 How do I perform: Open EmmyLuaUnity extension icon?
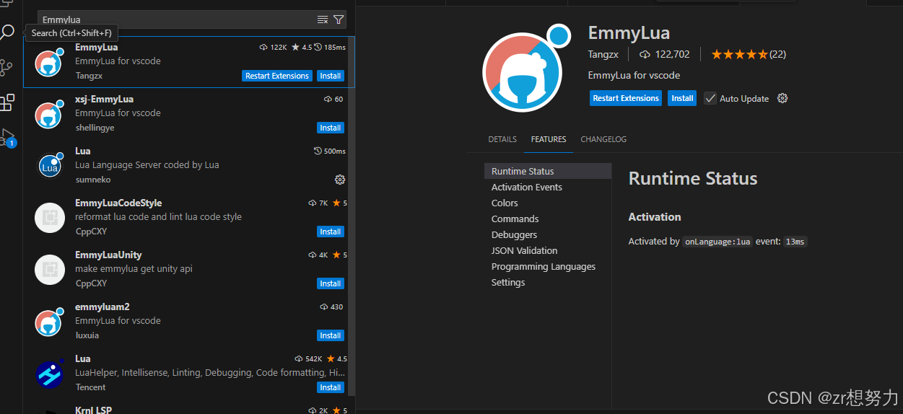tap(50, 270)
